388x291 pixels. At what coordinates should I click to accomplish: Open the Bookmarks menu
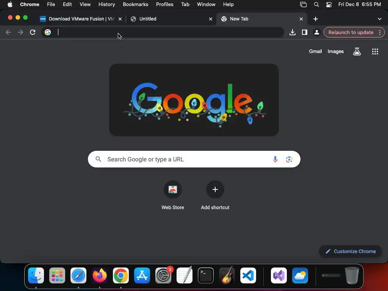(135, 5)
